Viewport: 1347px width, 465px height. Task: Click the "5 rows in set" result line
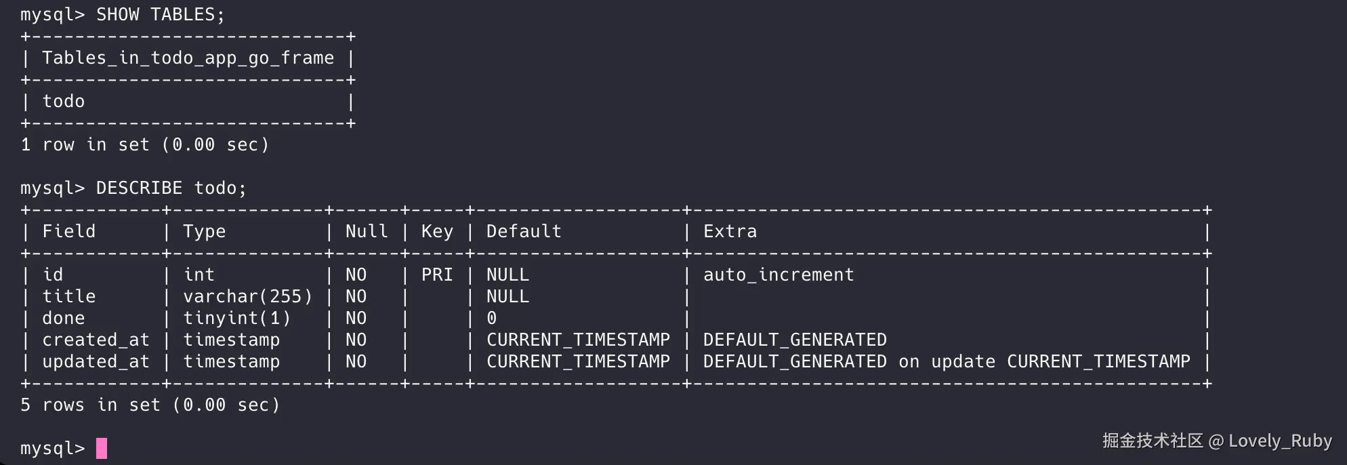150,405
